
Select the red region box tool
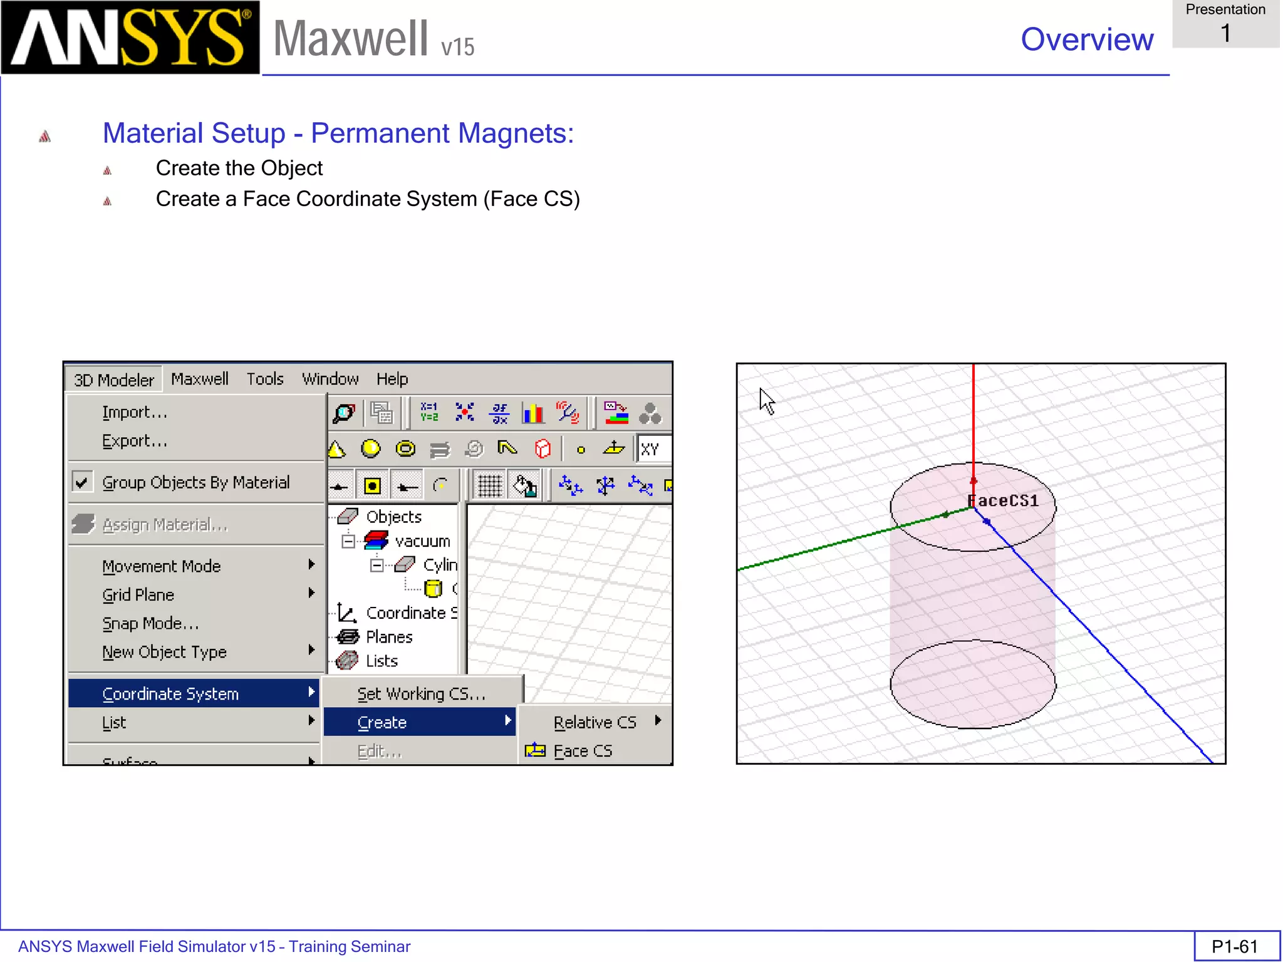point(543,448)
